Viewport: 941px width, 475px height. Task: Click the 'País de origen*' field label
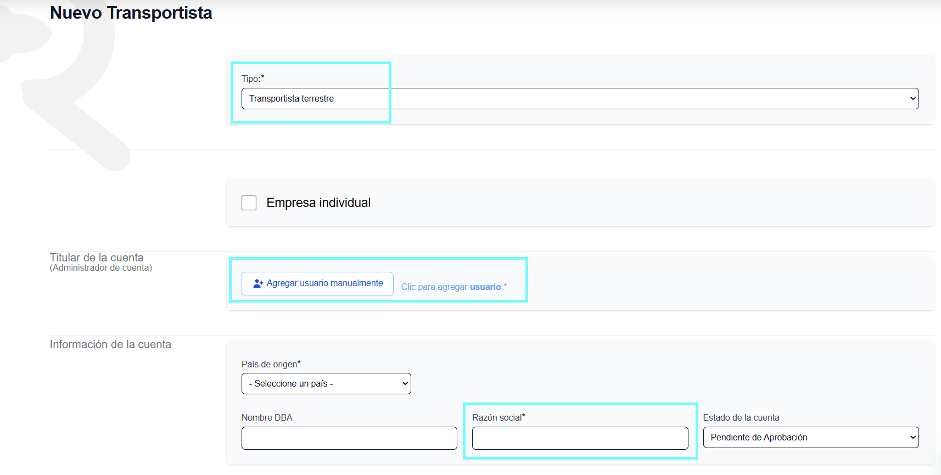point(271,364)
